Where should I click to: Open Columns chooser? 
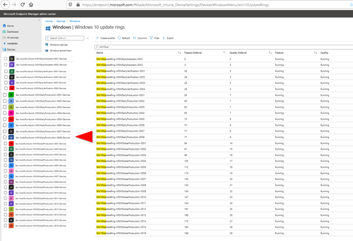(140, 38)
